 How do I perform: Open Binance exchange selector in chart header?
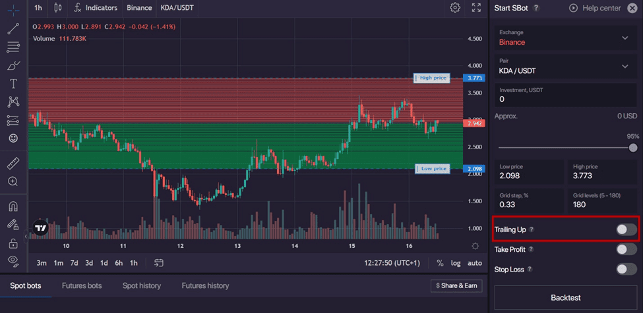pyautogui.click(x=139, y=8)
